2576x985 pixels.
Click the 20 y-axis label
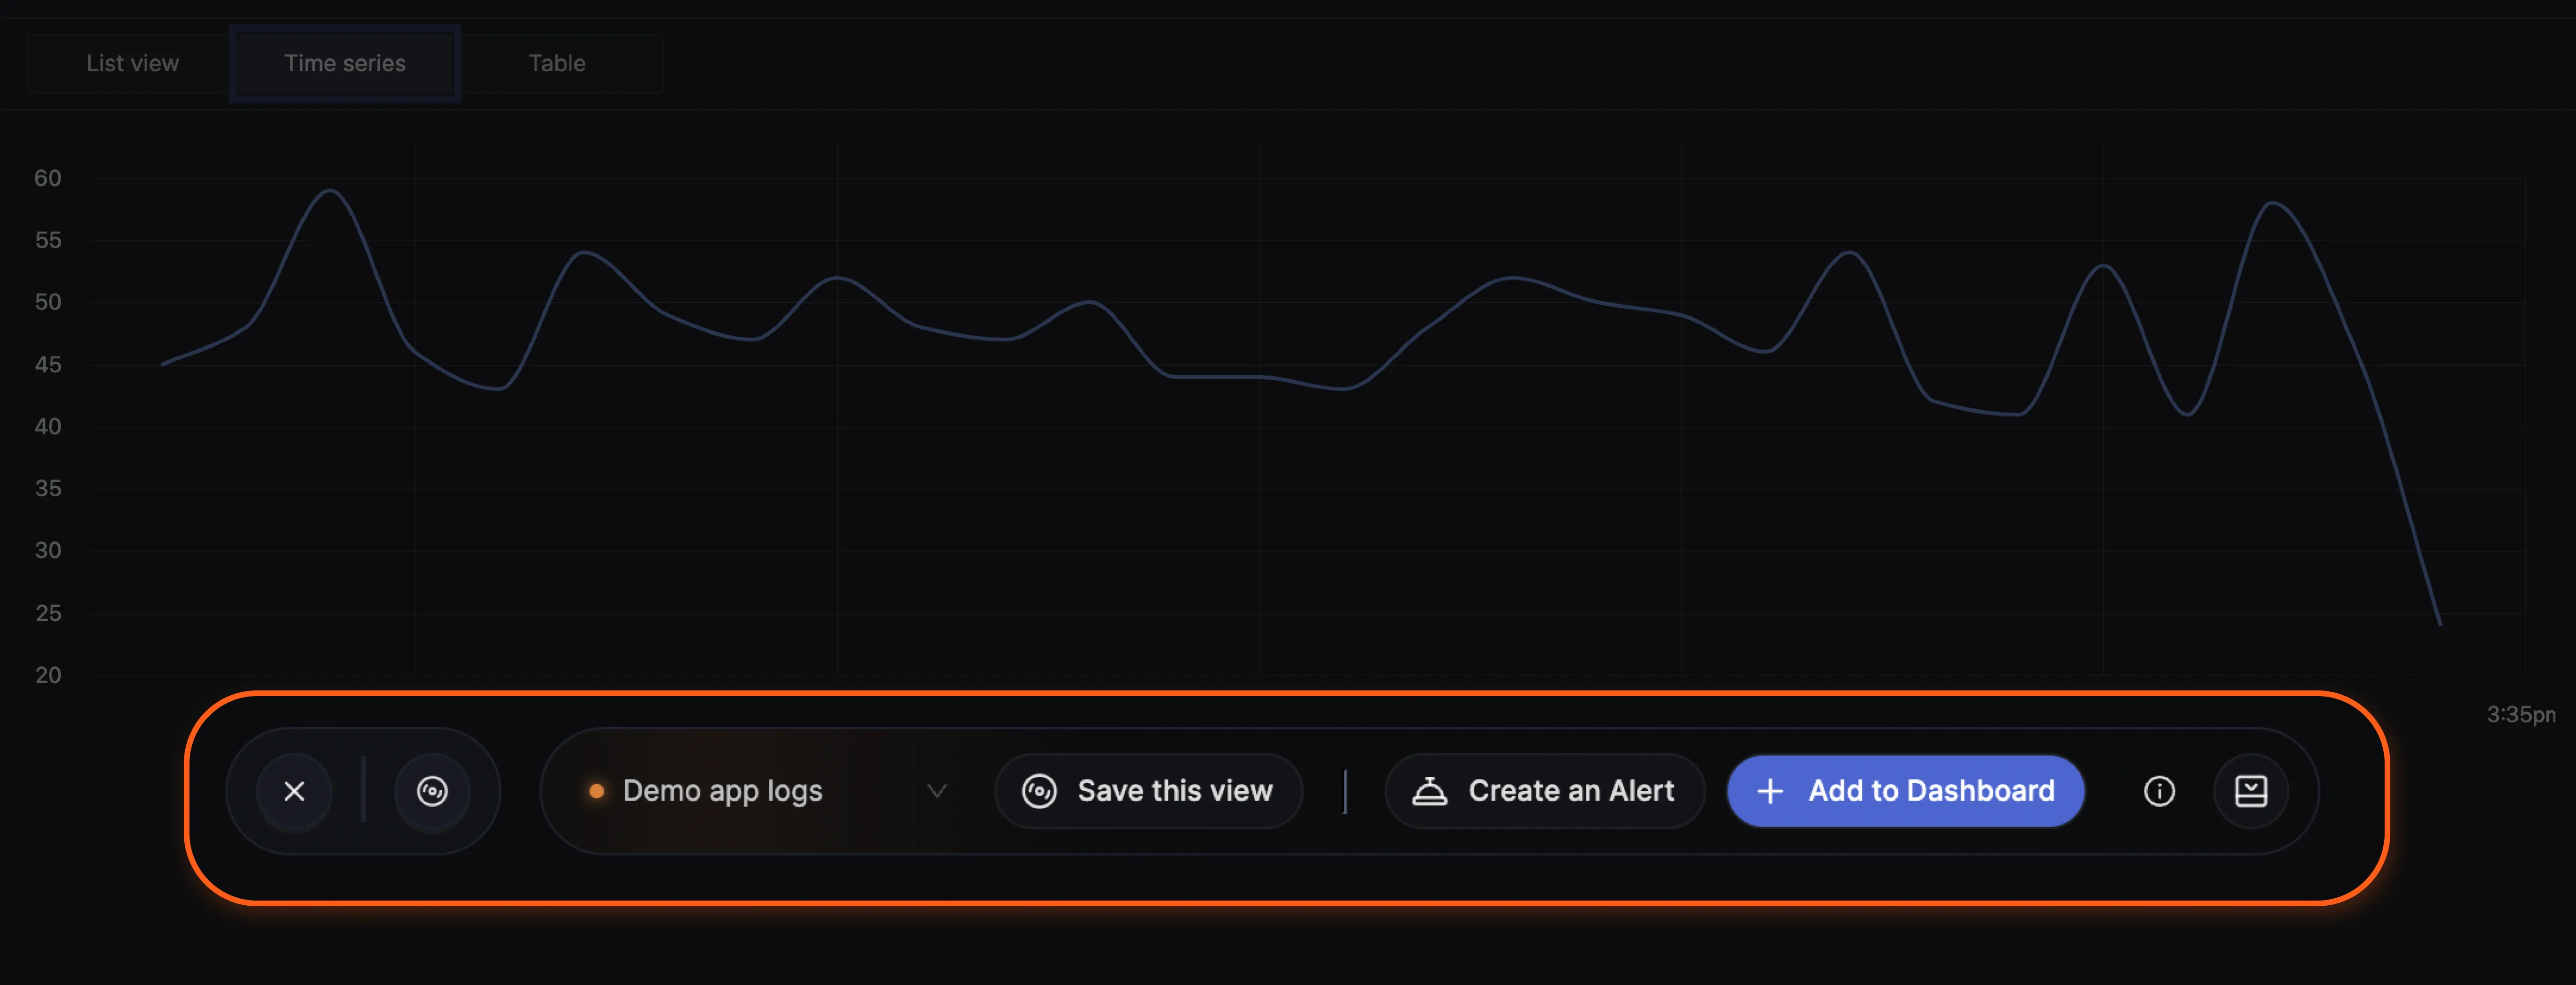coord(48,675)
